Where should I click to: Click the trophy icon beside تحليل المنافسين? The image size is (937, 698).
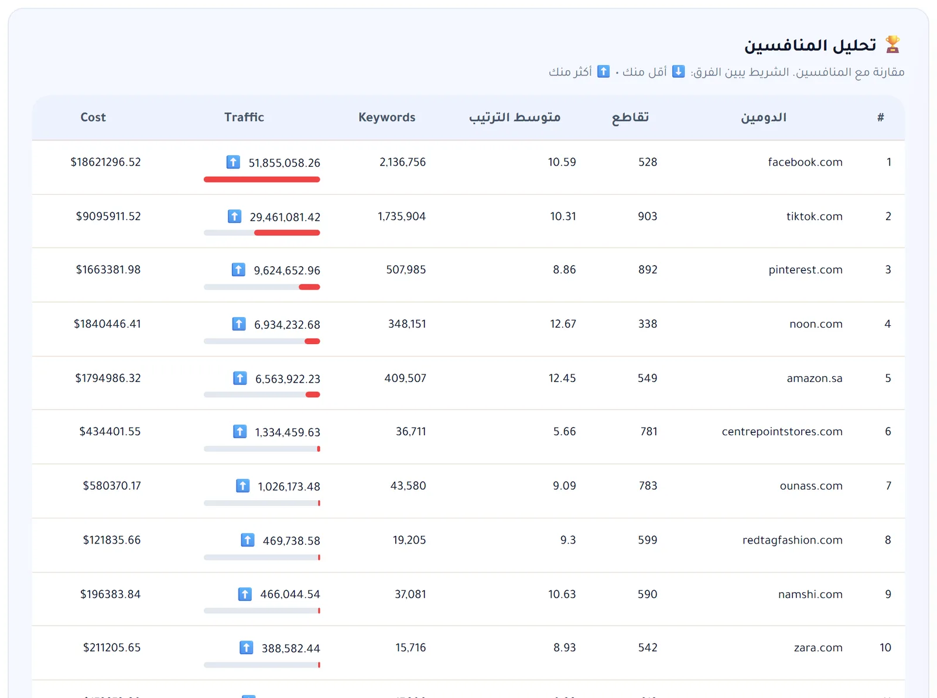[x=892, y=44]
